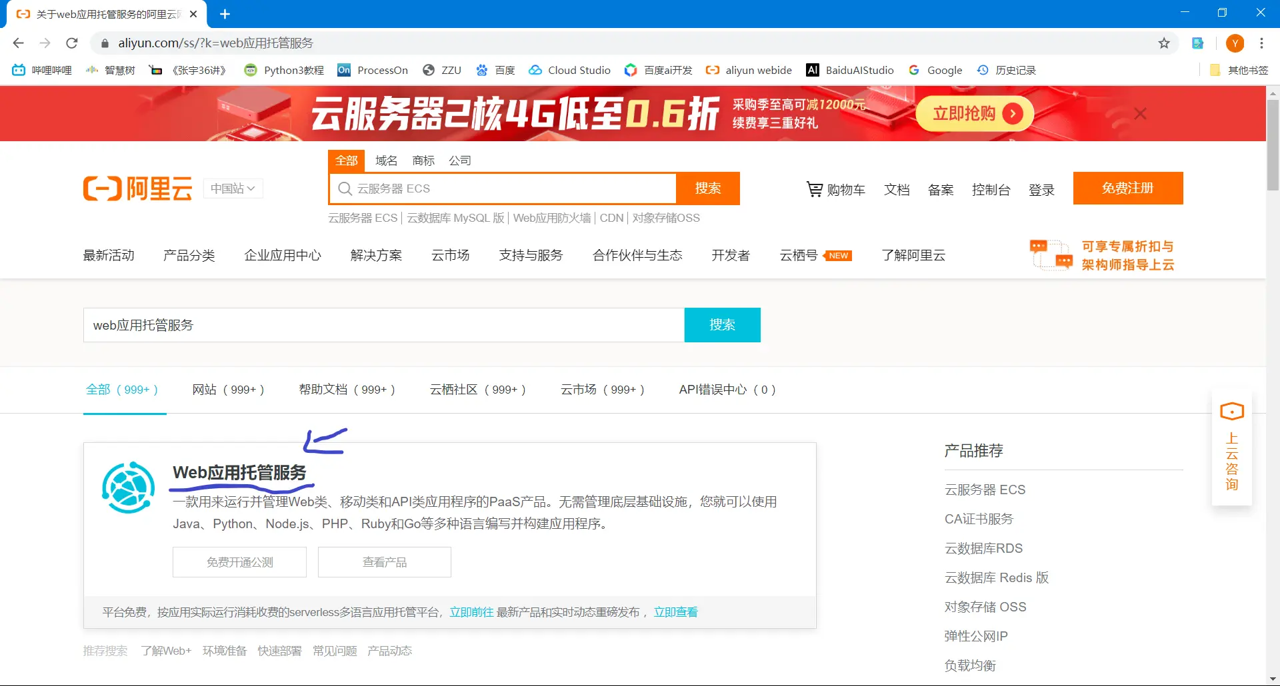Open the 支持与服务 nav menu
This screenshot has width=1280, height=686.
pyautogui.click(x=531, y=255)
